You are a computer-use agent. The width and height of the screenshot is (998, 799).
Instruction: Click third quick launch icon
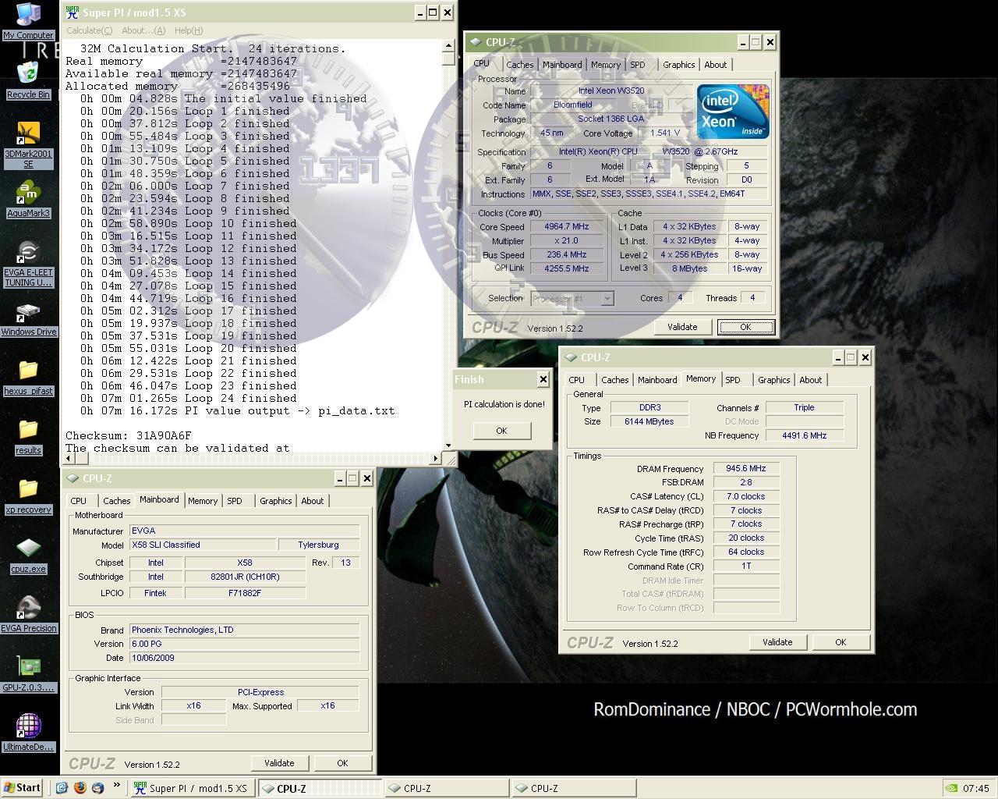coord(98,788)
